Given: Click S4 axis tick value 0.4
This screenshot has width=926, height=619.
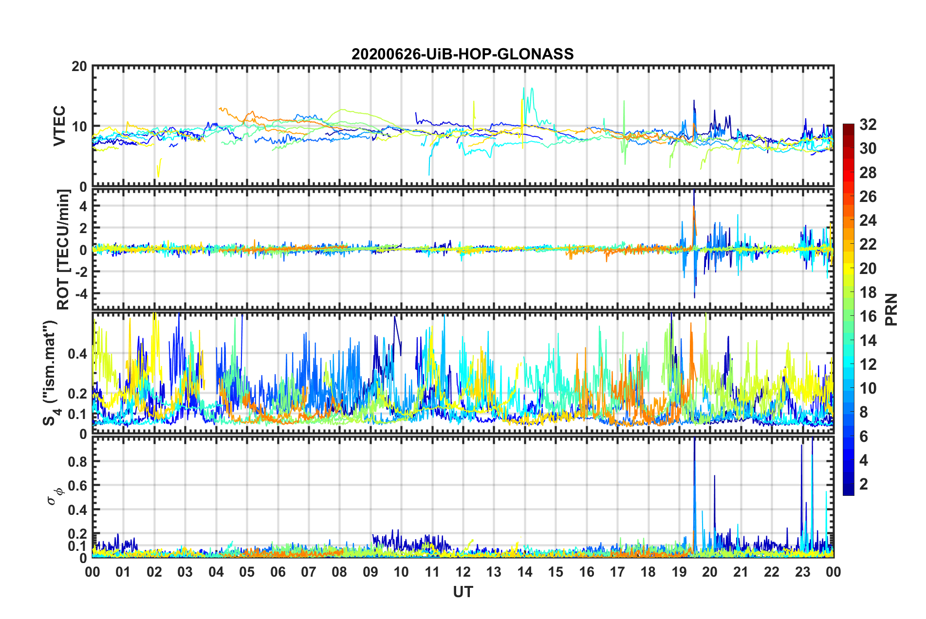Looking at the screenshot, I should tap(78, 354).
